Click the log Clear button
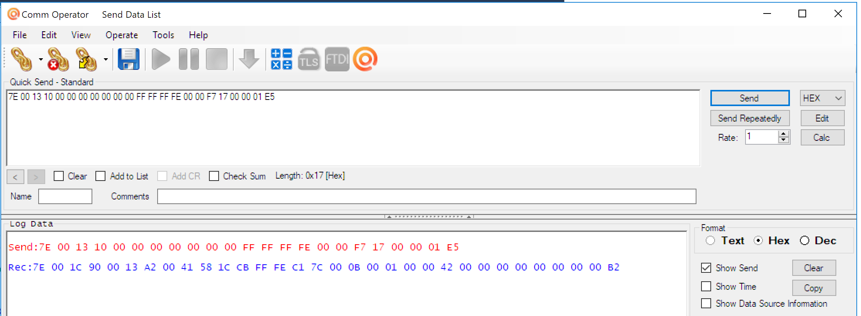The width and height of the screenshot is (861, 316). coord(814,268)
